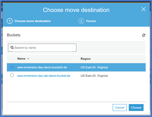The height and width of the screenshot is (117, 152).
Task: Cancel the move operation
Action: tap(120, 107)
